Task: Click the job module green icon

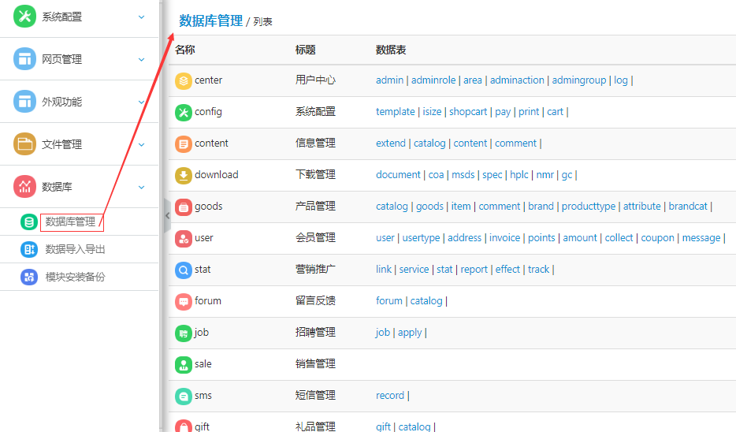Action: [x=184, y=333]
